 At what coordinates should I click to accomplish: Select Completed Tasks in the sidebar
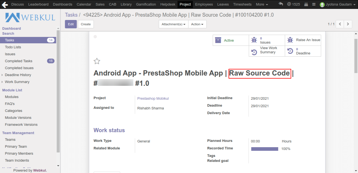click(19, 61)
